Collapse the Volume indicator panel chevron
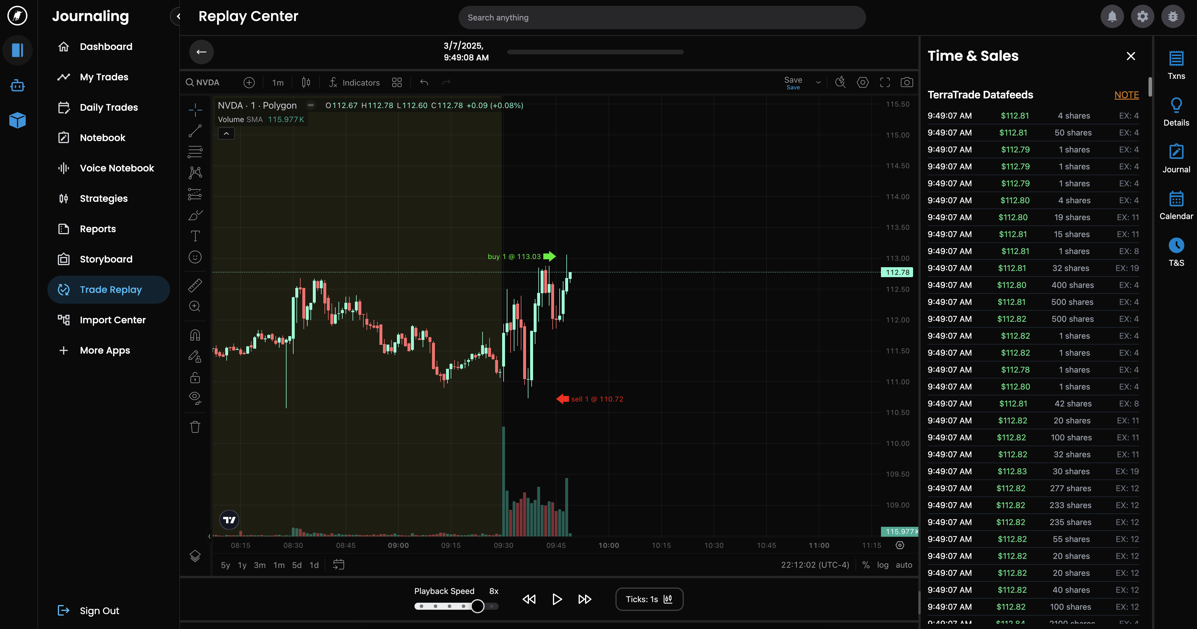 [226, 133]
